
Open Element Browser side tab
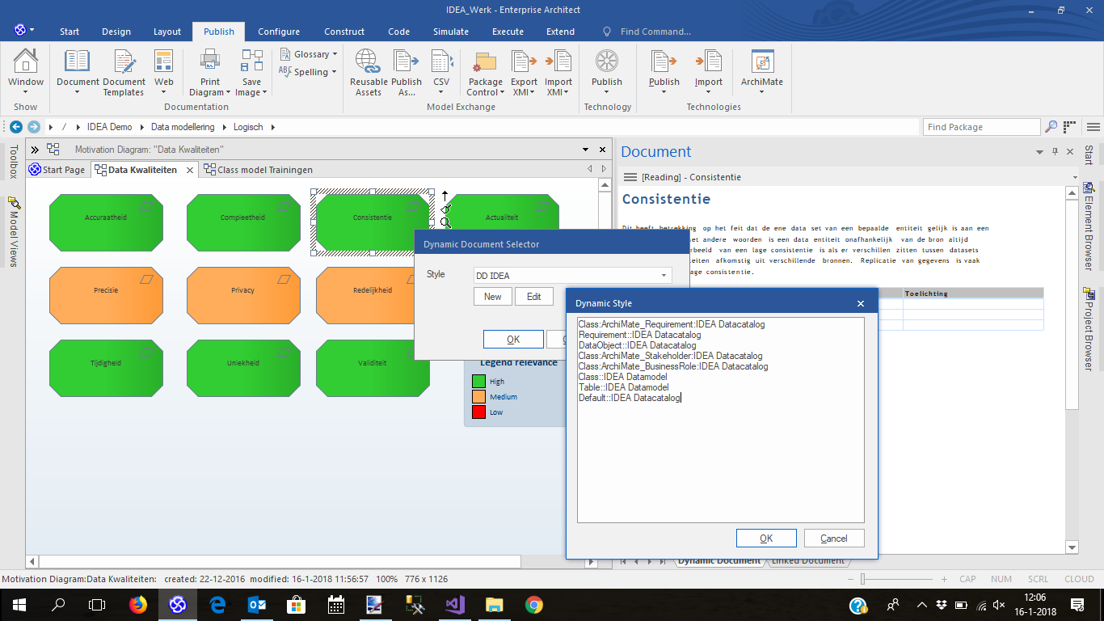(1088, 226)
